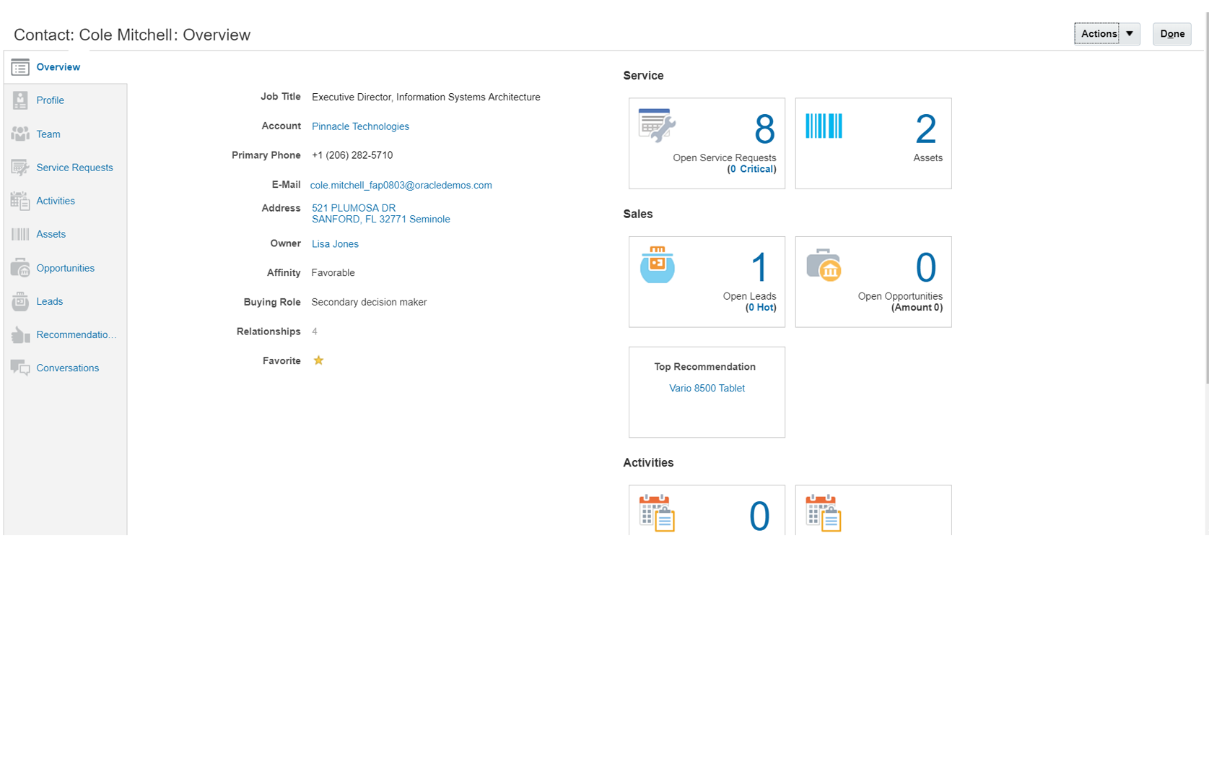Click the Done button
This screenshot has width=1209, height=762.
pos(1171,33)
